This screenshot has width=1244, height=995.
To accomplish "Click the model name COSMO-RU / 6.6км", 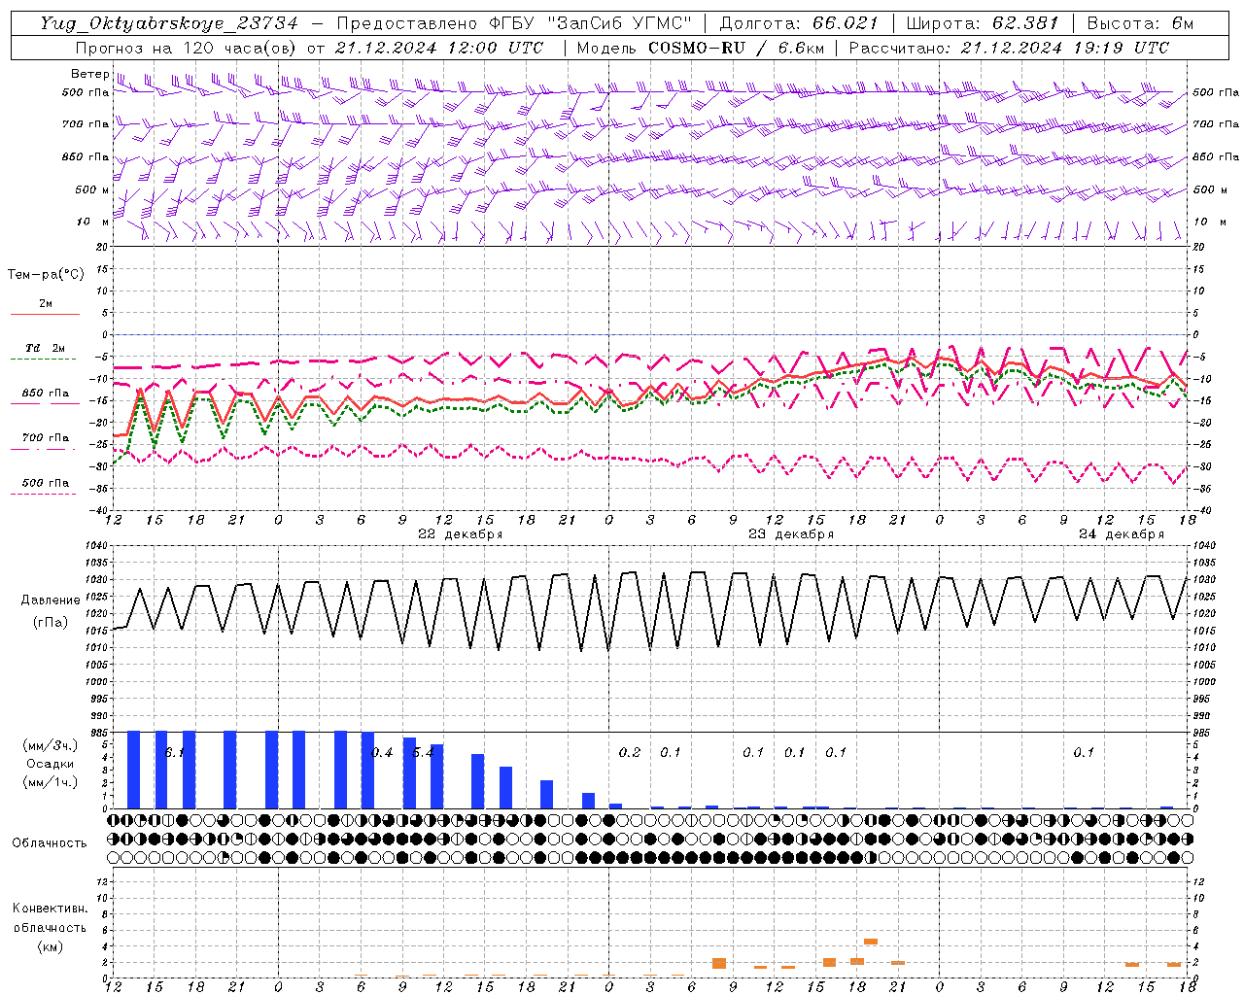I will pos(736,48).
